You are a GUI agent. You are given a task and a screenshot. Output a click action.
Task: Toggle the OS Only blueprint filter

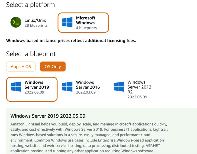pyautogui.click(x=53, y=66)
